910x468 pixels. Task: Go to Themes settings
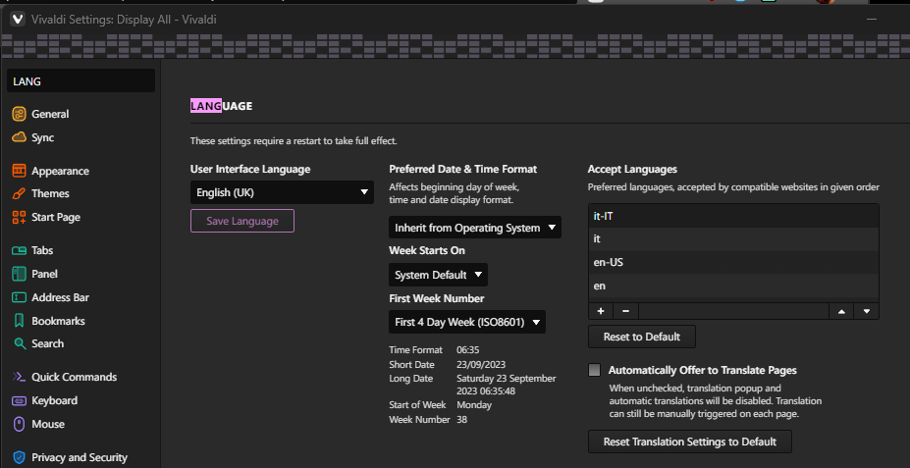(50, 193)
